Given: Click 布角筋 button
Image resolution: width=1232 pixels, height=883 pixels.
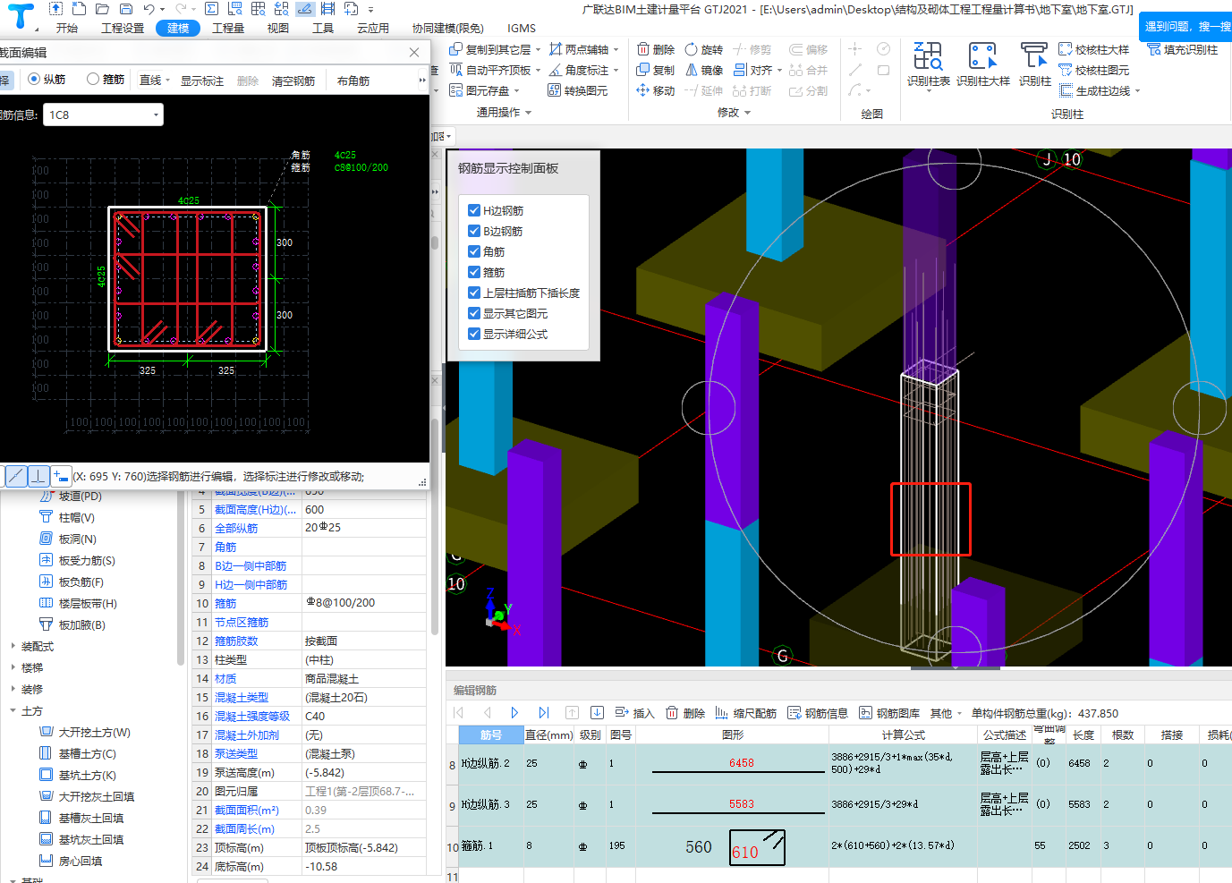Looking at the screenshot, I should pos(353,81).
